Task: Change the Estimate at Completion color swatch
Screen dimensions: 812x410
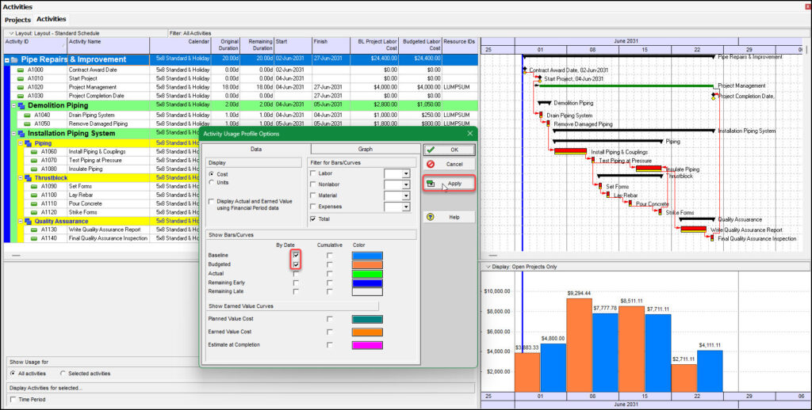Action: point(367,345)
